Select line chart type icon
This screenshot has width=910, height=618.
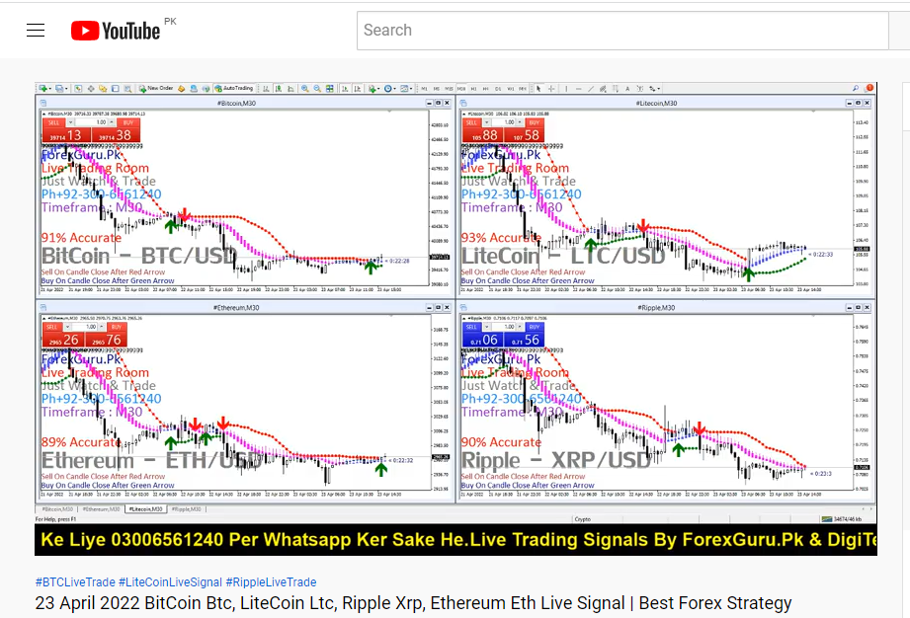[x=290, y=89]
